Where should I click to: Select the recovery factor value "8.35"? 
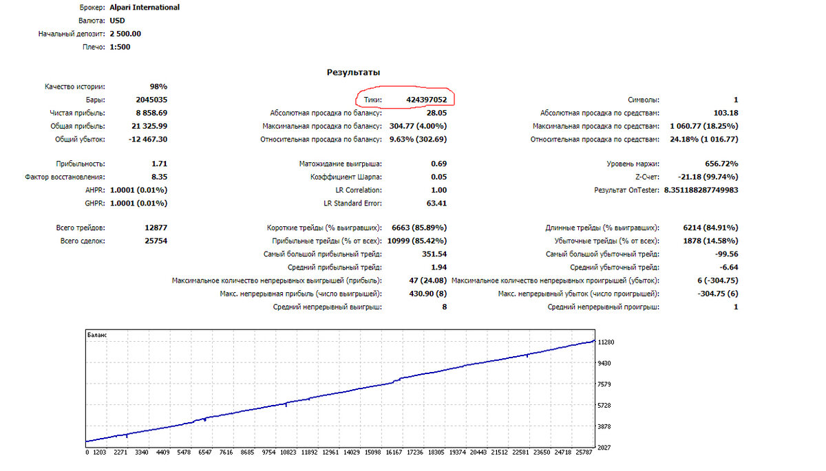[160, 177]
